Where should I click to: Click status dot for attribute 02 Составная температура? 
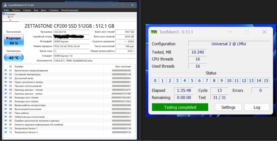point(6,74)
